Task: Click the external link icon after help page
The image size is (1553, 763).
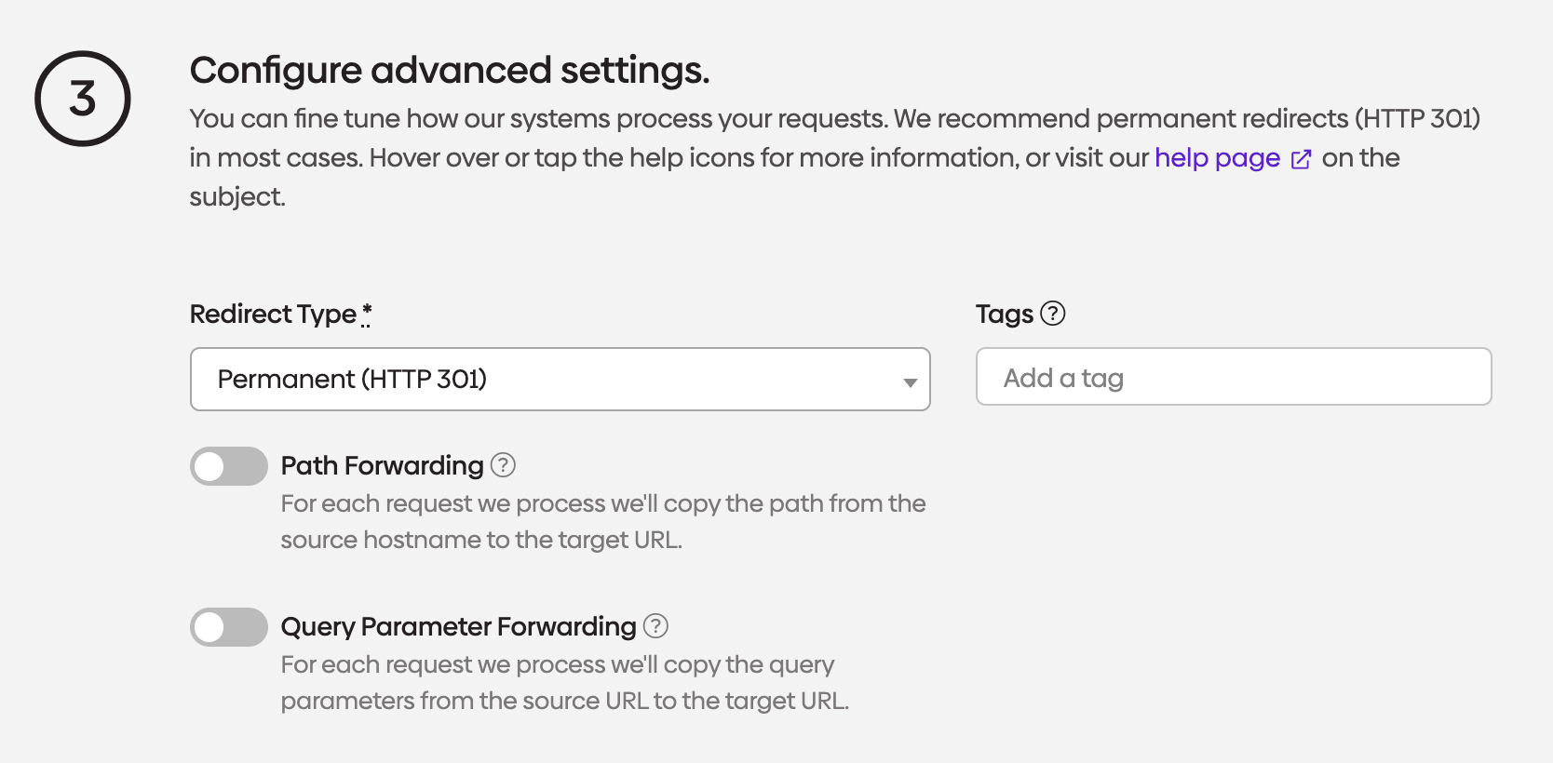Action: tap(1301, 159)
